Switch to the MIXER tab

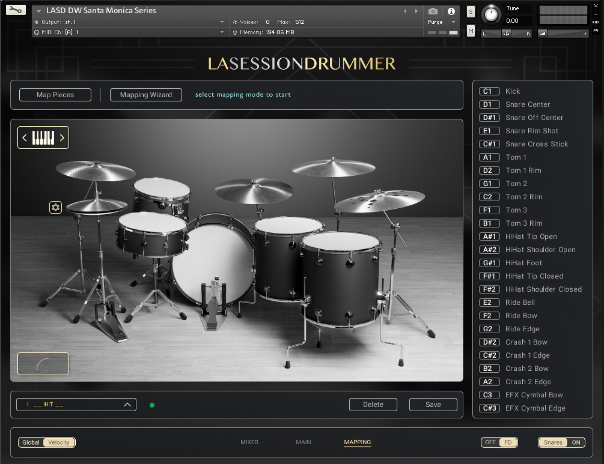(249, 442)
